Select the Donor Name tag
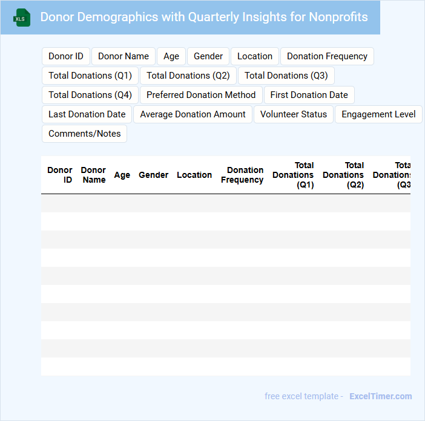The image size is (425, 421). coord(124,56)
